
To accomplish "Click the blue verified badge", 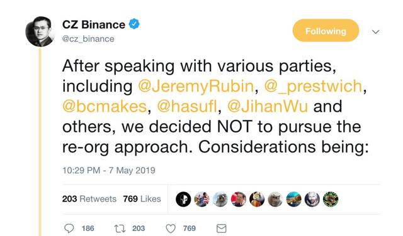I will (134, 24).
